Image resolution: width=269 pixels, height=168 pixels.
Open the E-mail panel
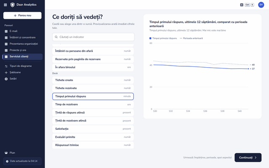(x=22, y=31)
